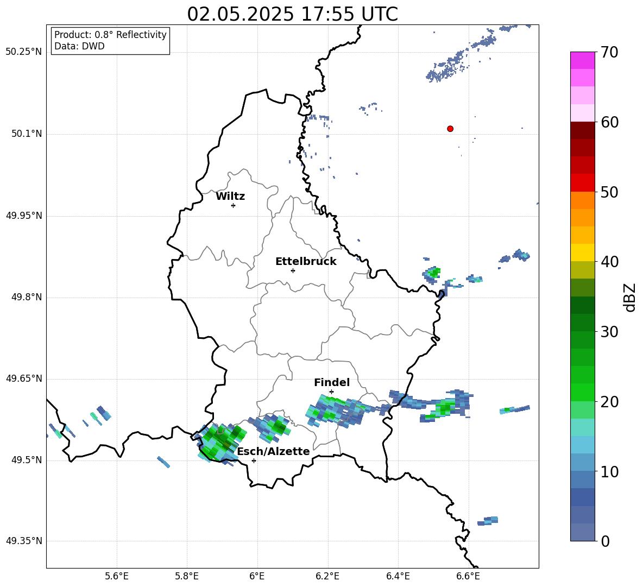Click the yellow swatch just above 40 dBZ
Image resolution: width=643 pixels, height=587 pixels.
coord(583,253)
